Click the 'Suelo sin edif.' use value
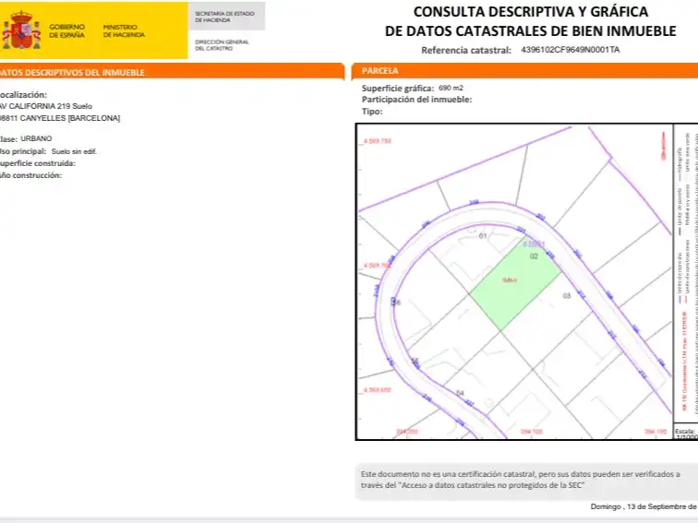The height and width of the screenshot is (523, 698). [x=74, y=151]
